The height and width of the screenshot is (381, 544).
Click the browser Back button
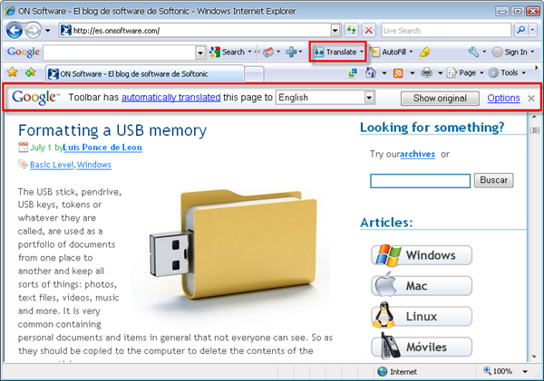pyautogui.click(x=17, y=30)
